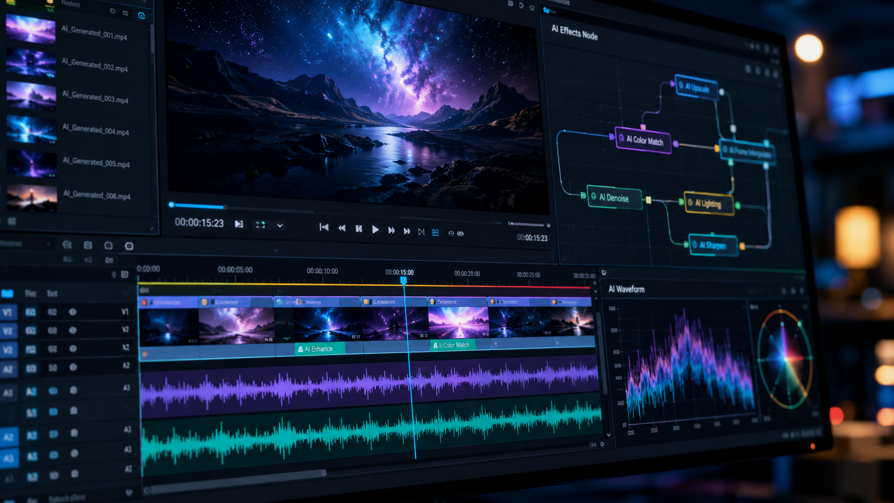
Task: Click the 00:00:05:00 mark on the timeline ruler
Action: tap(235, 270)
